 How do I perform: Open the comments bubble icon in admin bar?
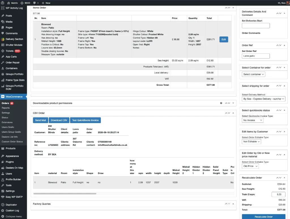tap(34, 3)
